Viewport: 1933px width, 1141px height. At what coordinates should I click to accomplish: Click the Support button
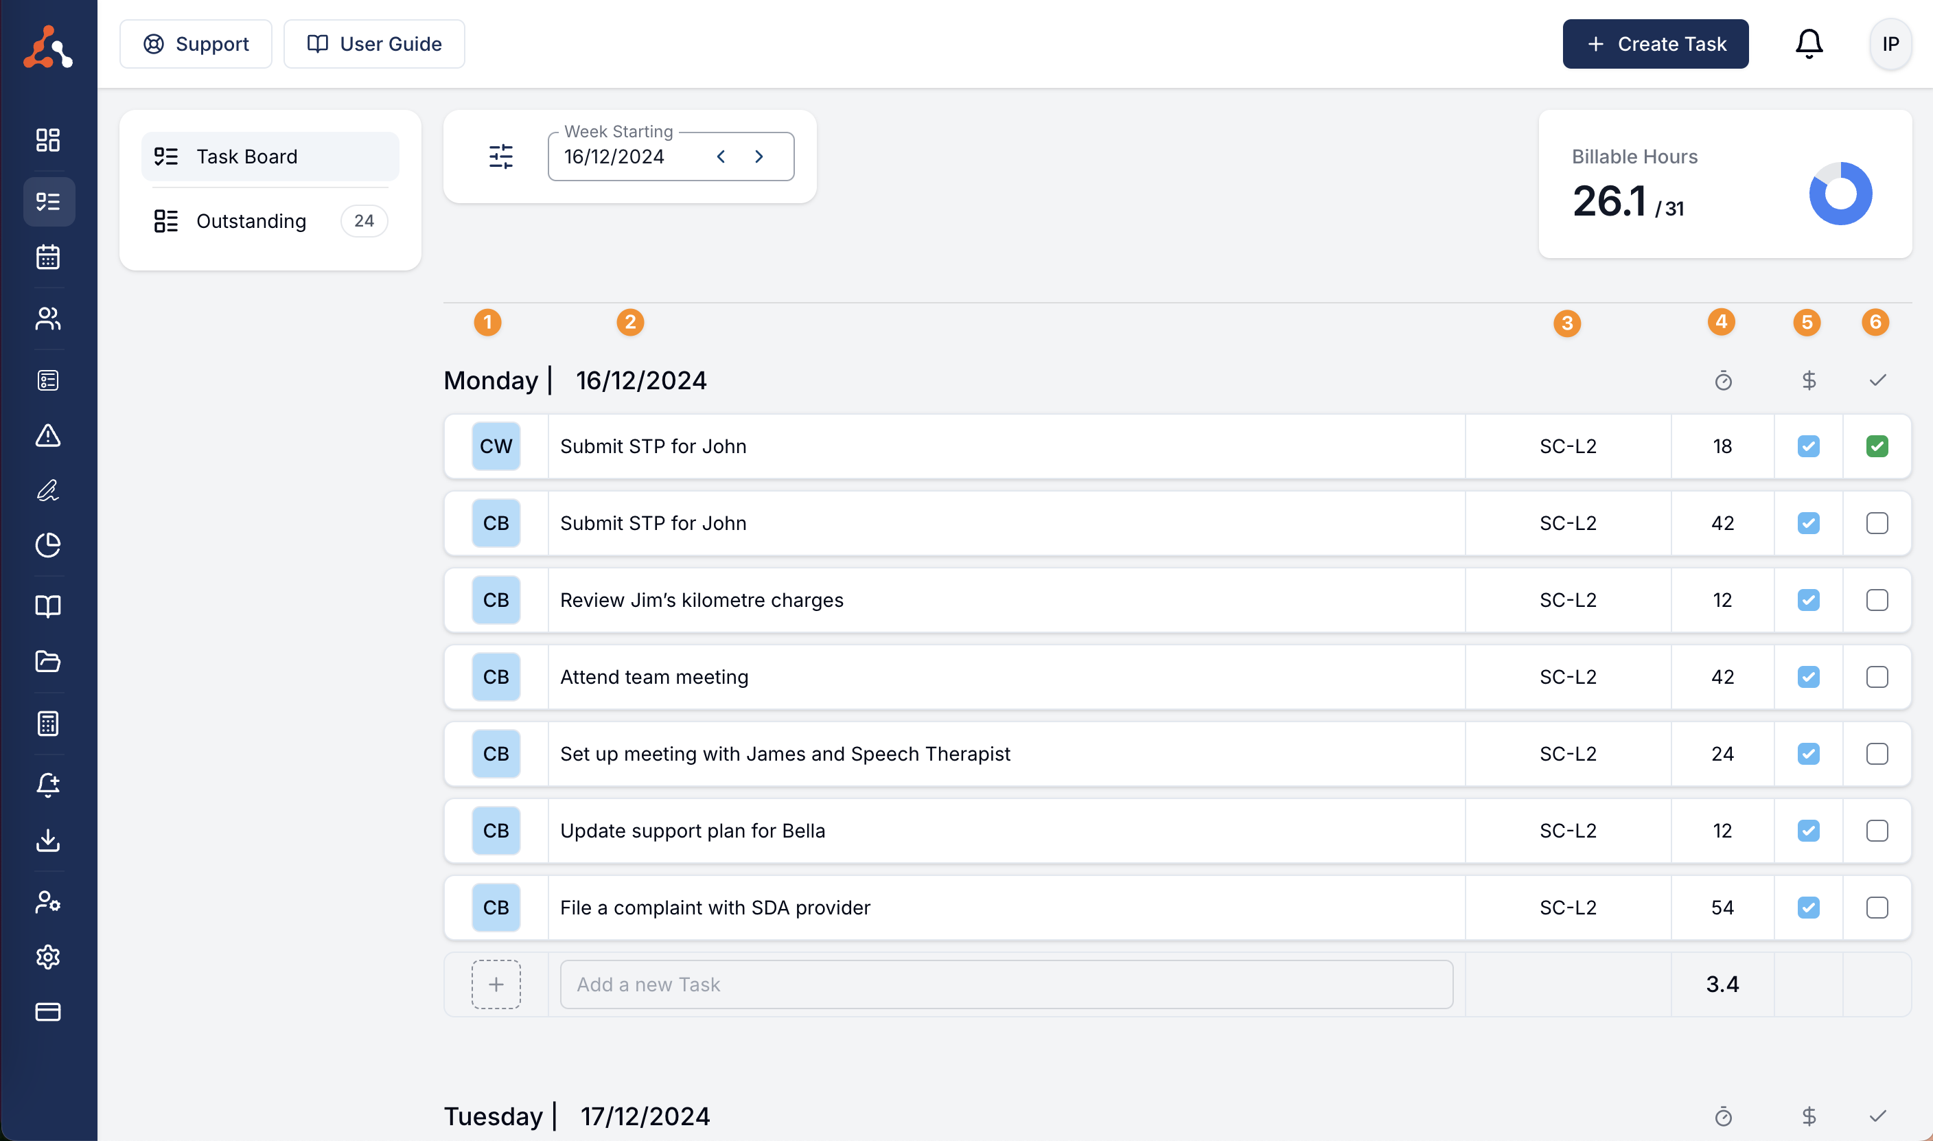point(196,44)
